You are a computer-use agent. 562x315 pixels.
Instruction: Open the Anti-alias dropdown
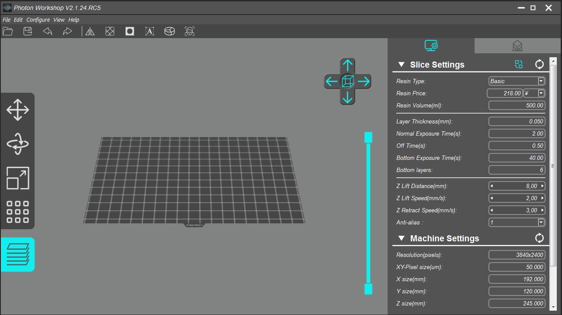point(540,222)
